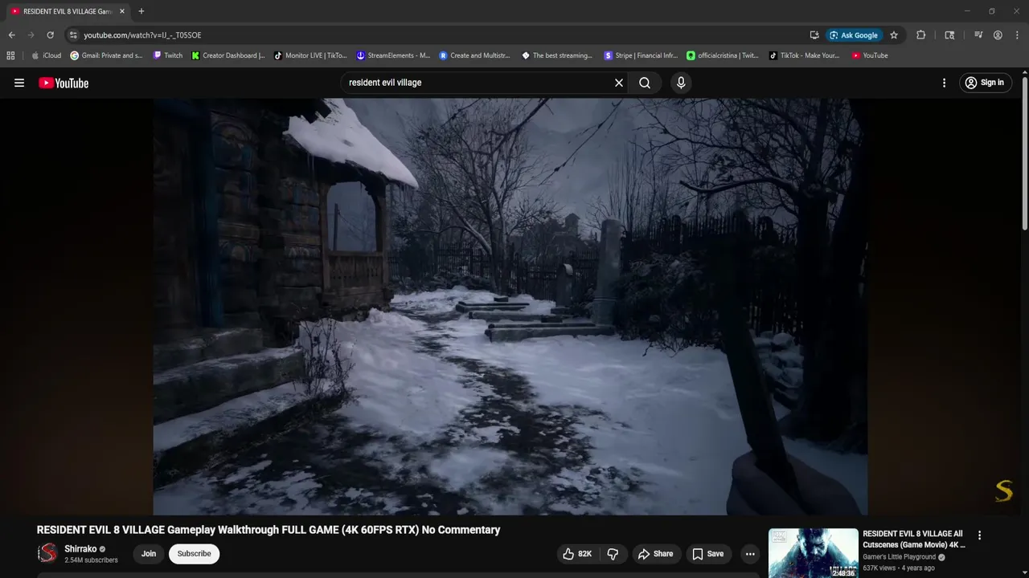Viewport: 1029px width, 578px height.
Task: Reload the current page
Action: [x=50, y=35]
